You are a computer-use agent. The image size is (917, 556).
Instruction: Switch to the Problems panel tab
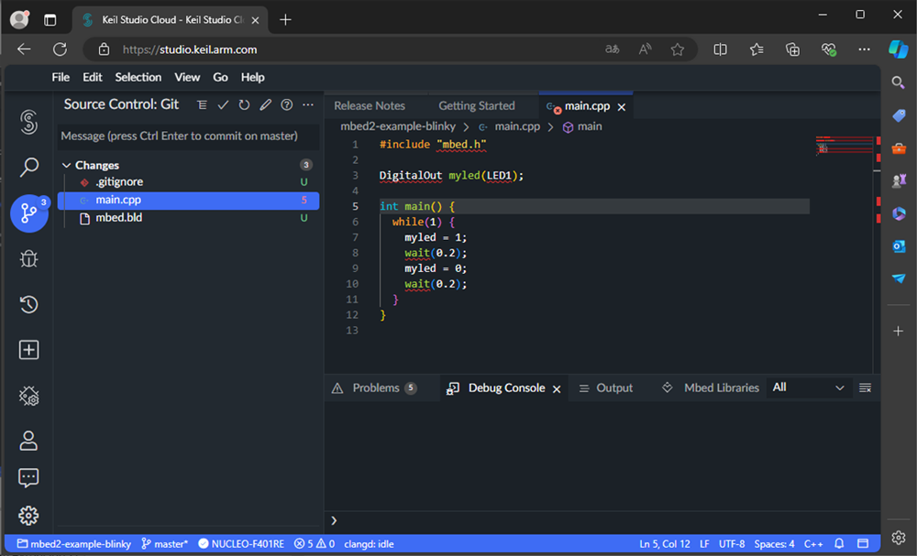click(x=375, y=387)
